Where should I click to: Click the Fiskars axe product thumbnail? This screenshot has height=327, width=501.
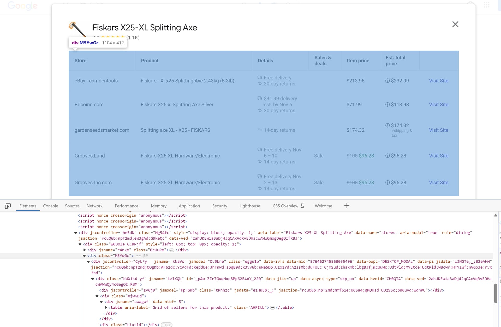pyautogui.click(x=77, y=29)
